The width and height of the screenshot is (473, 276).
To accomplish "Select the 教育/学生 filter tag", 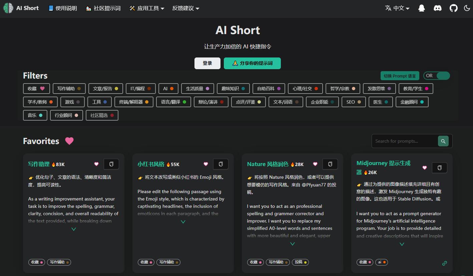I will 416,89.
